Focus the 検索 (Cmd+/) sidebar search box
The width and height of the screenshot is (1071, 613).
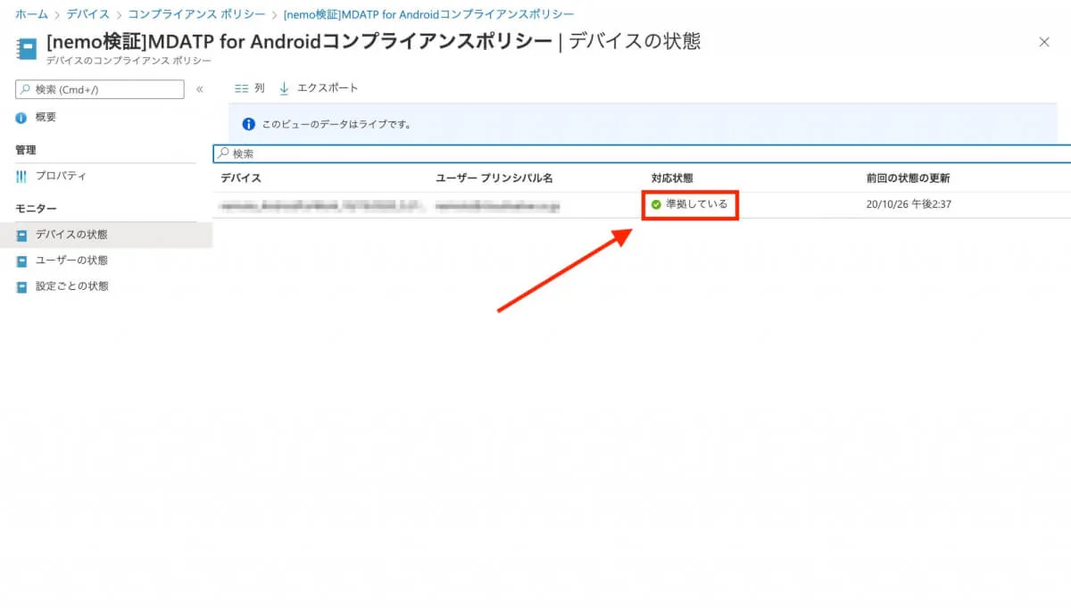pyautogui.click(x=100, y=89)
